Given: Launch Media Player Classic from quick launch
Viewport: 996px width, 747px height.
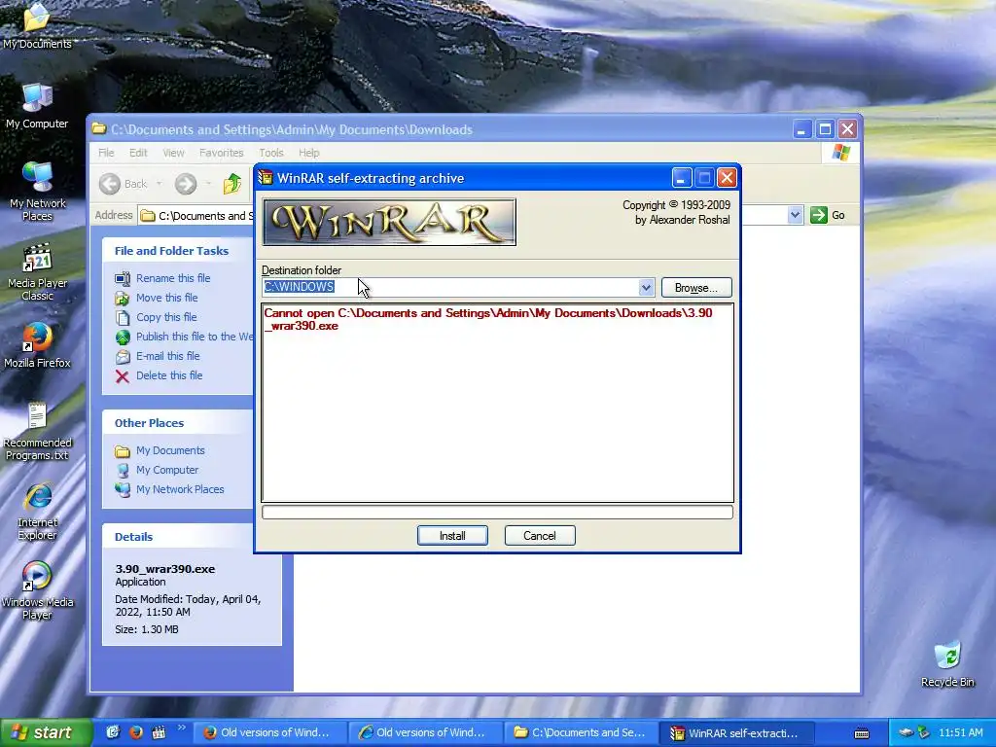Looking at the screenshot, I should pyautogui.click(x=159, y=732).
